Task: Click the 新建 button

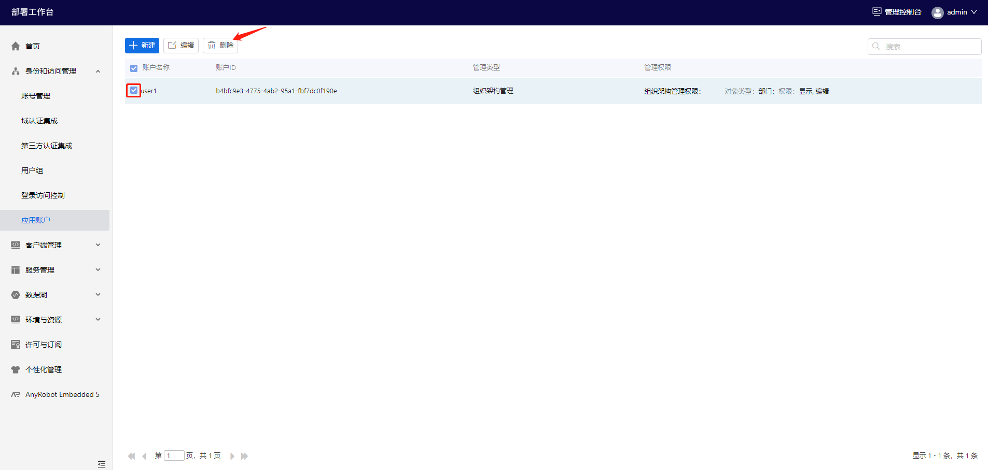Action: (142, 46)
